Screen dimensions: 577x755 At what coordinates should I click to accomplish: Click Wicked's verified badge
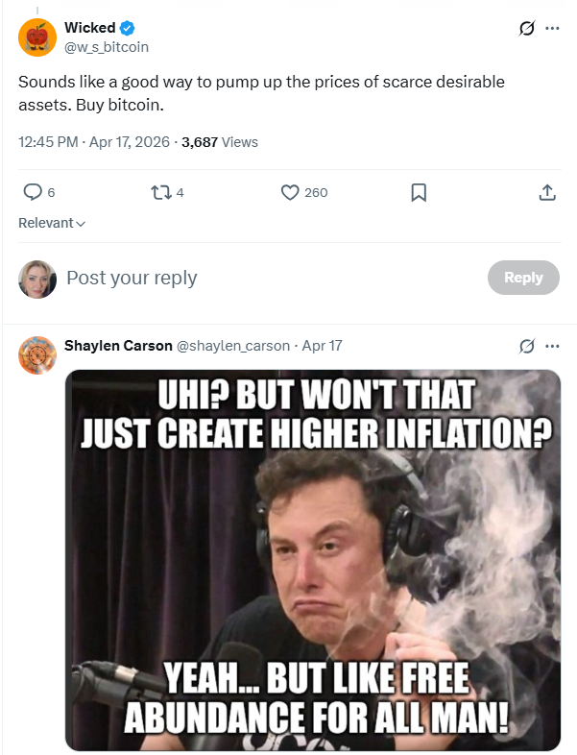pyautogui.click(x=127, y=28)
